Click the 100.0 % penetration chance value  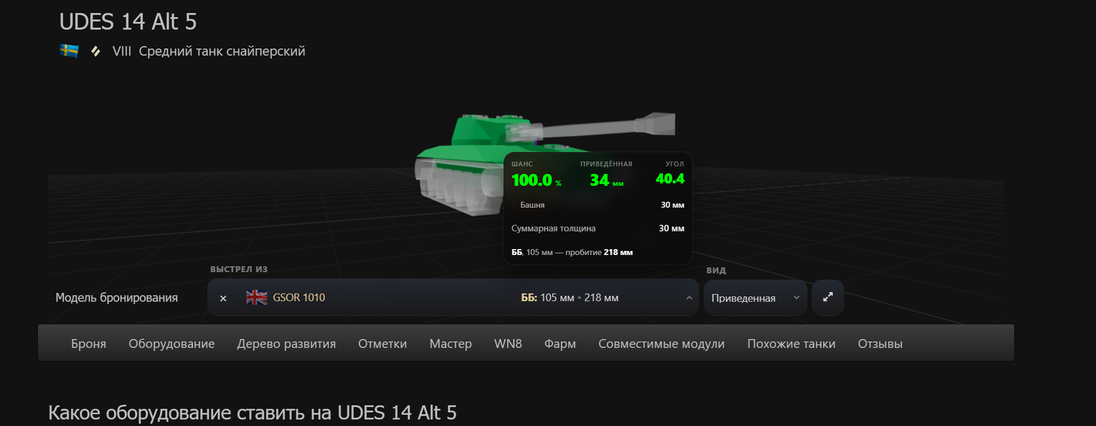click(536, 180)
